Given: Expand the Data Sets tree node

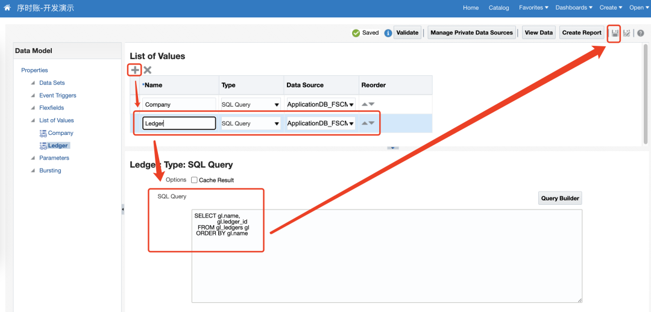Looking at the screenshot, I should pos(33,83).
